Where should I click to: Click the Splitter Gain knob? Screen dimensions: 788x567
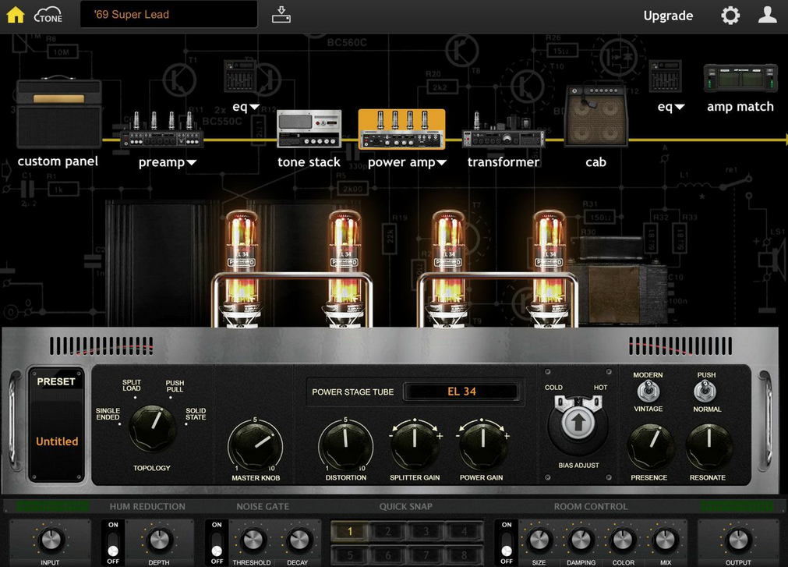pyautogui.click(x=415, y=445)
